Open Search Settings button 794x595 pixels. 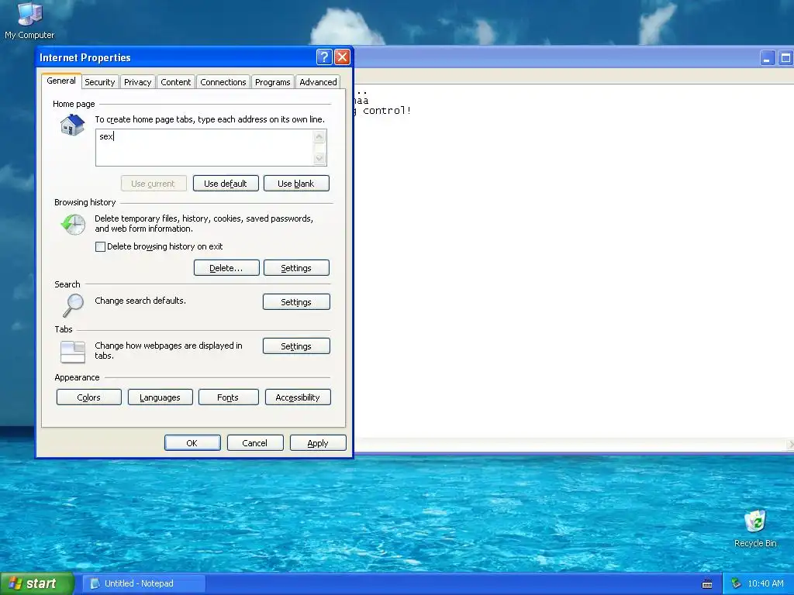296,301
